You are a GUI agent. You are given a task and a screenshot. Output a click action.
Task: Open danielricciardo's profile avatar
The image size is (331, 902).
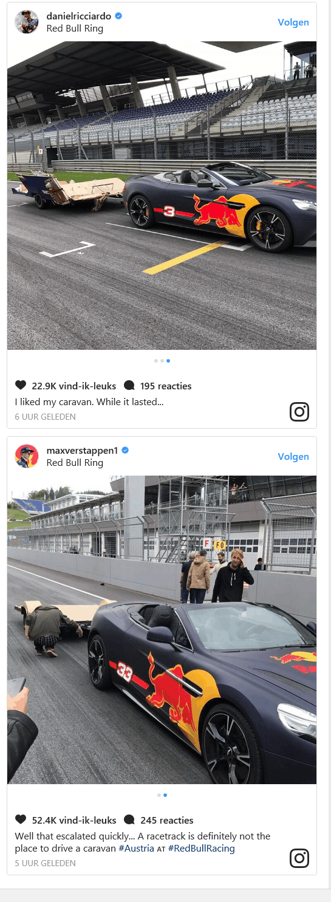(x=27, y=22)
